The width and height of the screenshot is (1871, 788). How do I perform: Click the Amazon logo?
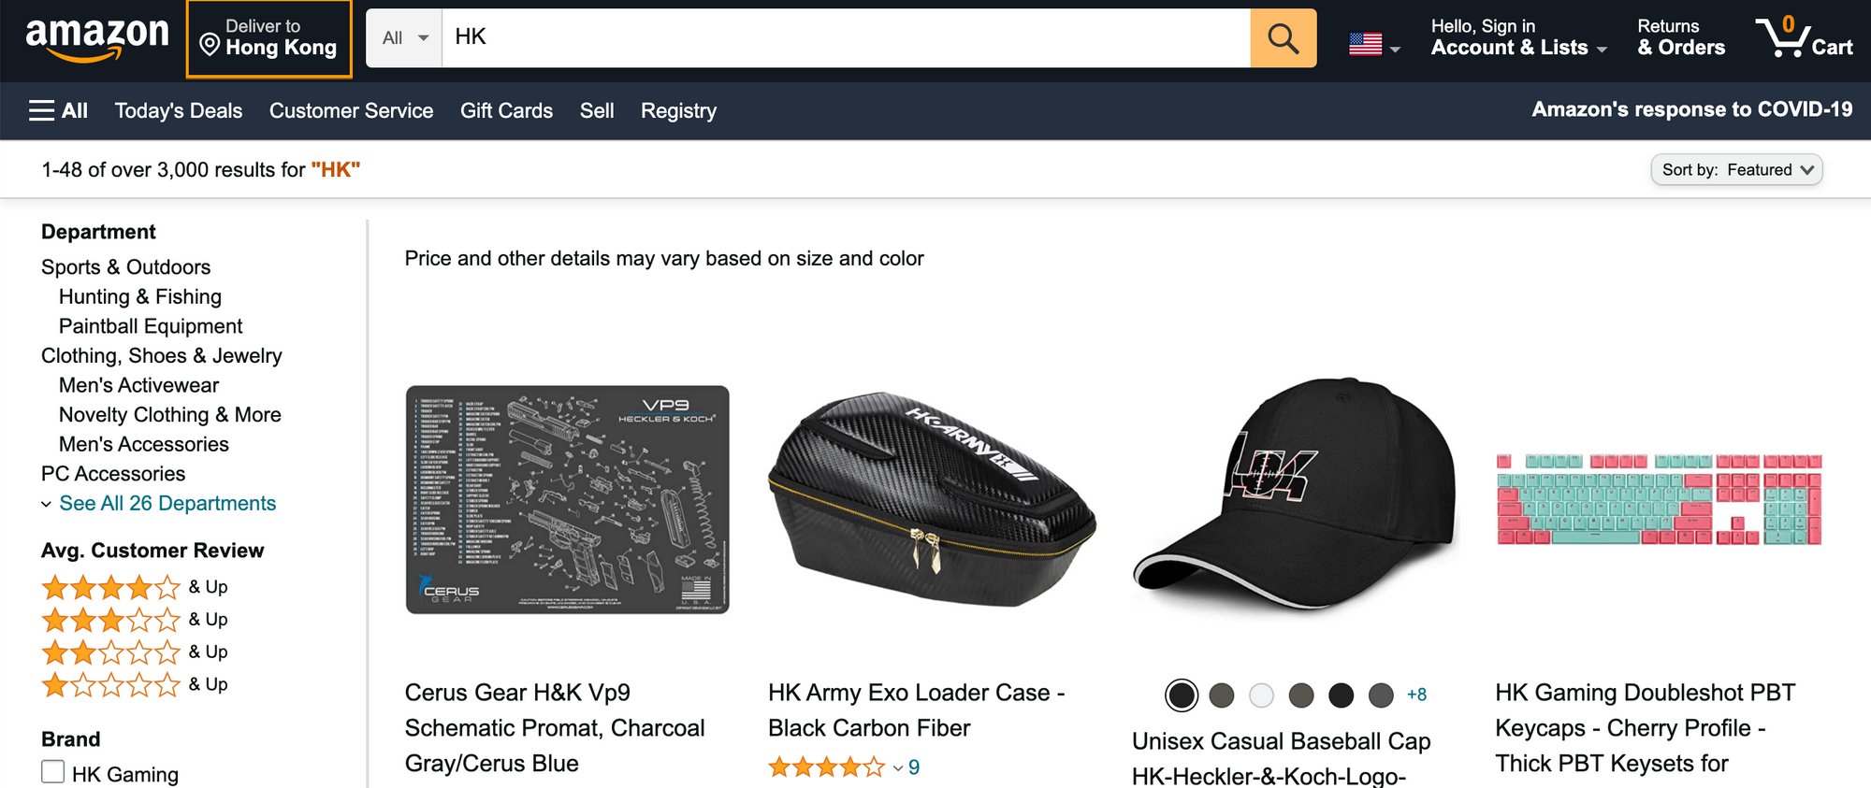tap(96, 39)
